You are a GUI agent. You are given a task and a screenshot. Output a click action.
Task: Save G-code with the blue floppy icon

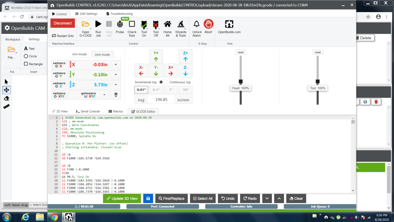click(148, 198)
